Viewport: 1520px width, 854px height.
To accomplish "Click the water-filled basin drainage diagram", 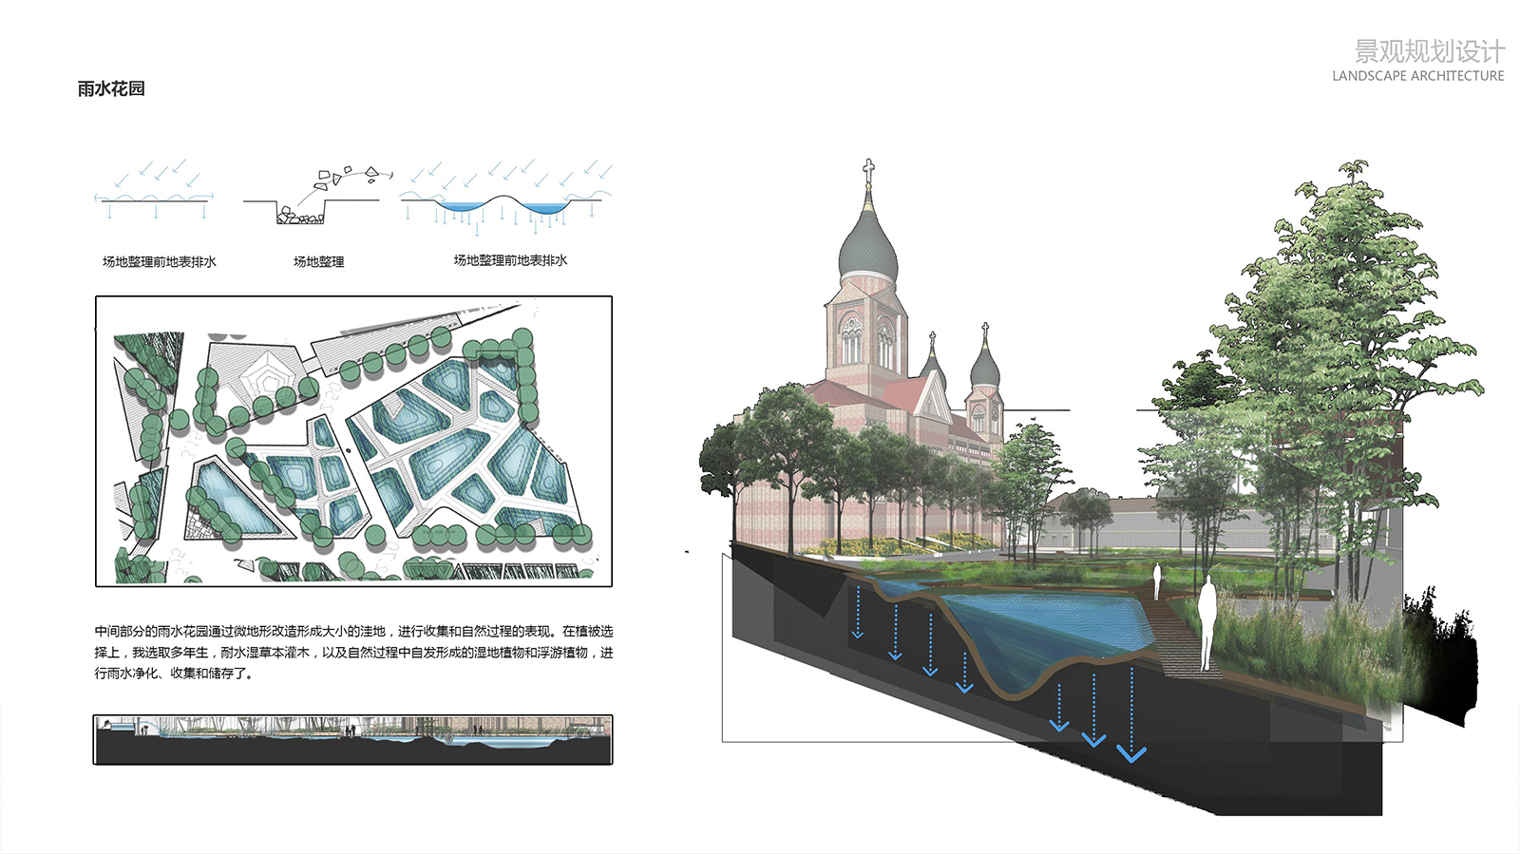I will point(506,197).
